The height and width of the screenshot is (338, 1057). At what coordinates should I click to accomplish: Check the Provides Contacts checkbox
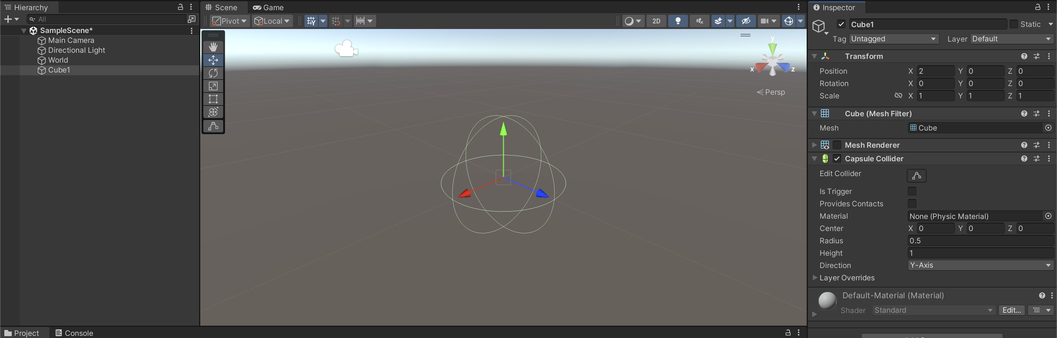click(x=912, y=204)
